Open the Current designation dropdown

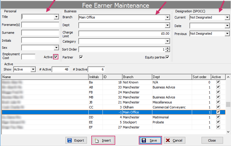pos(227,17)
